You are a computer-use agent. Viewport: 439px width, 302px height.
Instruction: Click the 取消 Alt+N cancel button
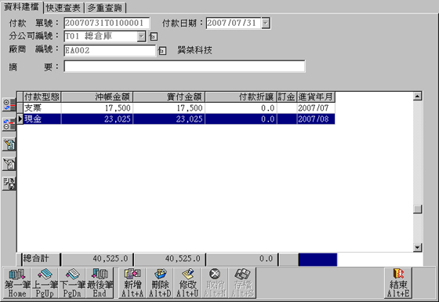point(215,282)
